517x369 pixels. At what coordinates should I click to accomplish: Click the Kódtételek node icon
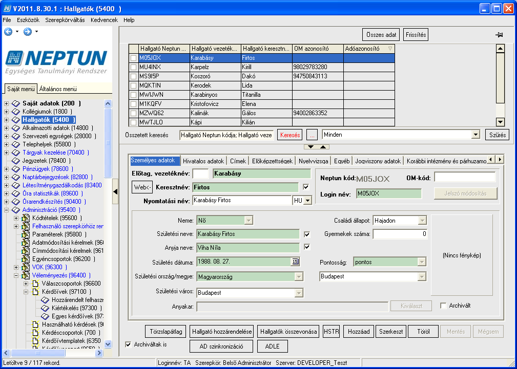(x=26, y=218)
